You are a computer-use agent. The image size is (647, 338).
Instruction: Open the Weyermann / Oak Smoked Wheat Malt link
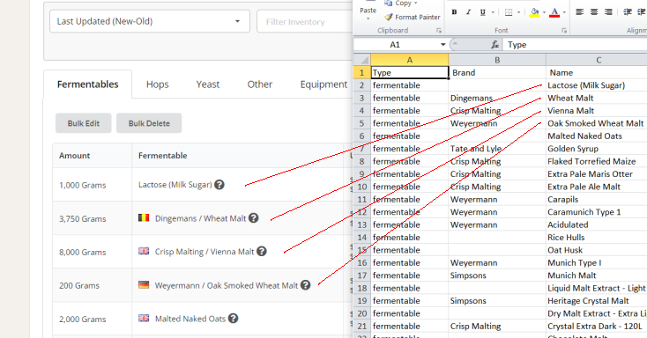click(x=227, y=285)
